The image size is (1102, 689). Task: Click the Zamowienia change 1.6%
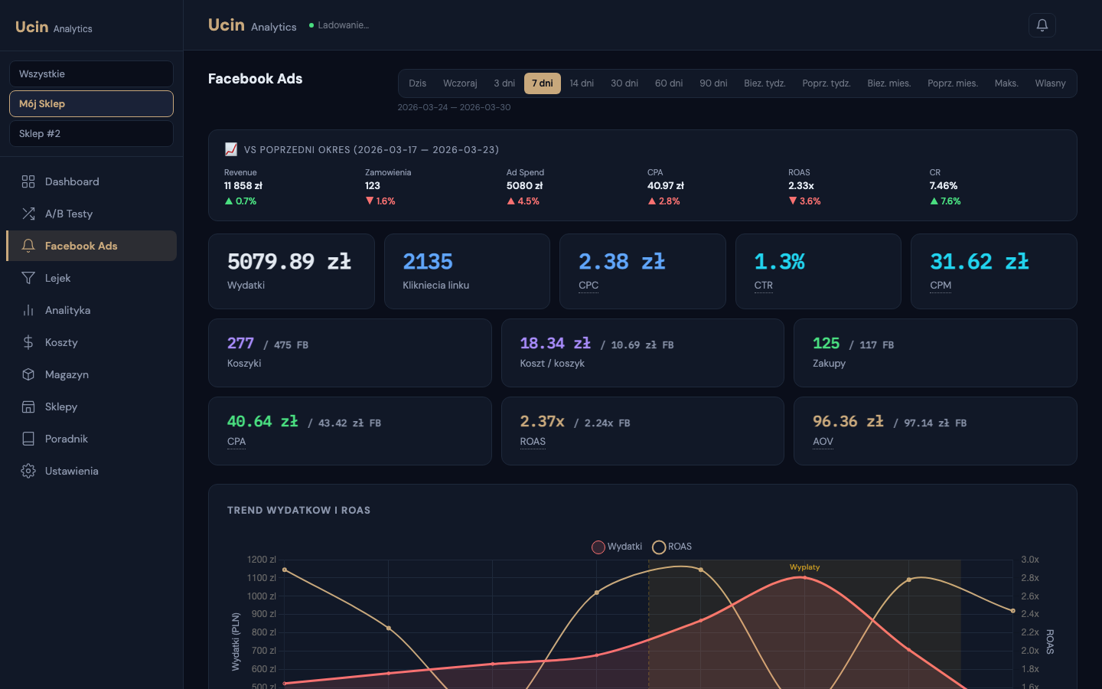click(380, 201)
